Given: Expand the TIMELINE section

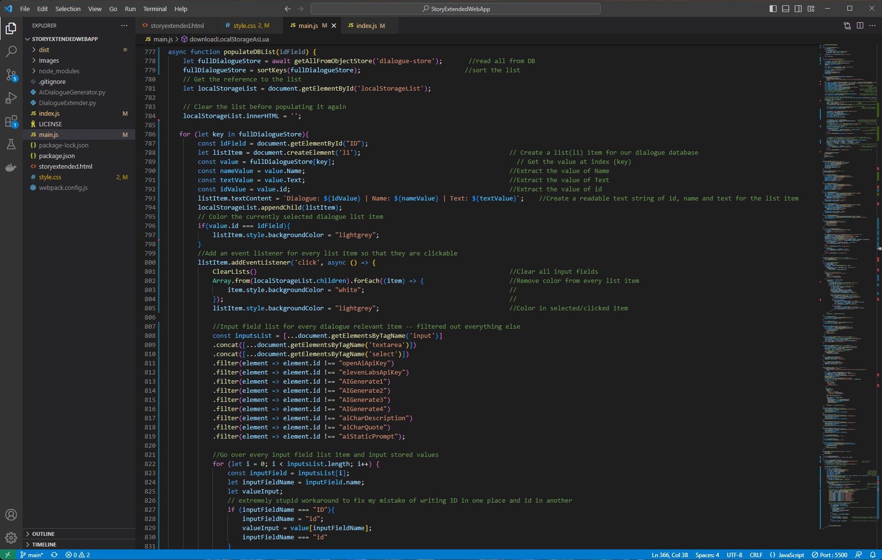Looking at the screenshot, I should [x=44, y=545].
